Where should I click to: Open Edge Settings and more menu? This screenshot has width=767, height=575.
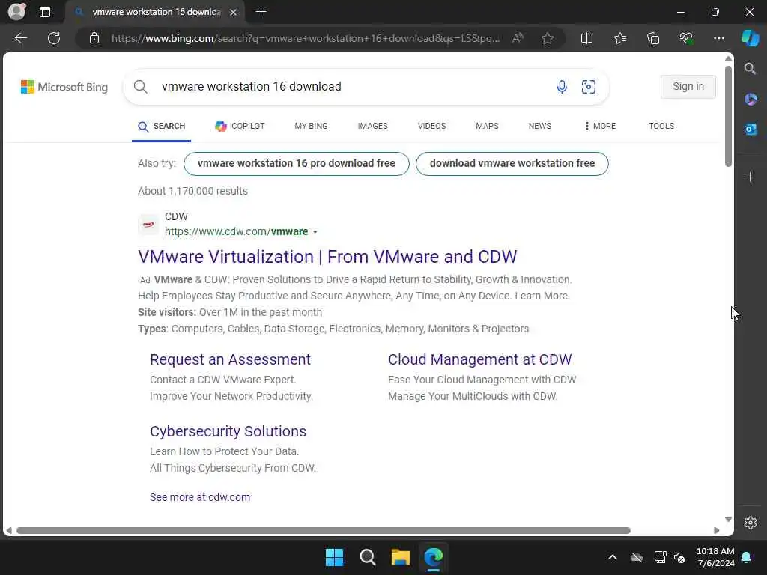point(718,38)
